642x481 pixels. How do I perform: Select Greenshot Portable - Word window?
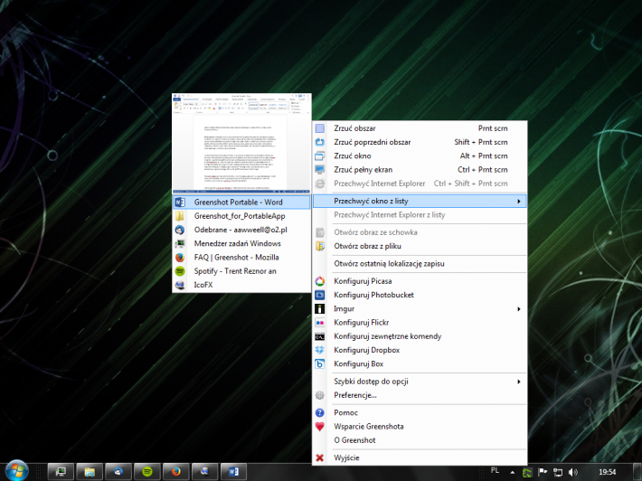pyautogui.click(x=241, y=203)
